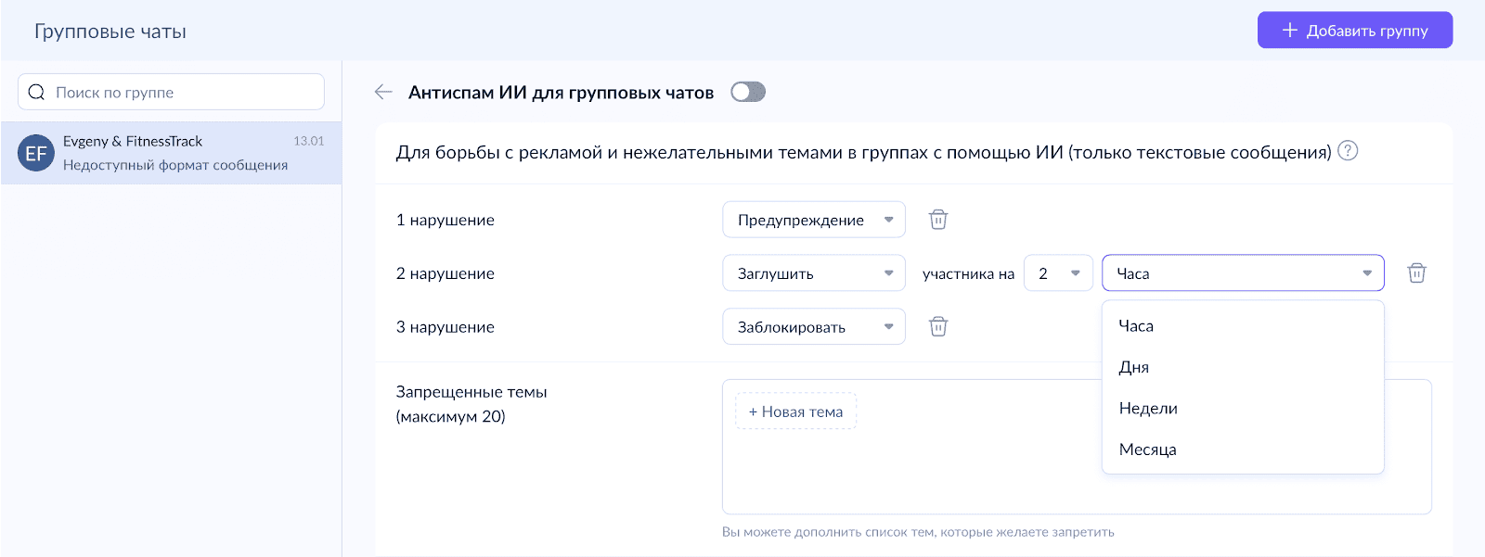
Task: Remove 3 нарушение rule with trash icon
Action: (938, 326)
